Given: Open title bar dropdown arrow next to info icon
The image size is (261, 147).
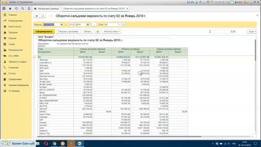Looking at the screenshot, I should [x=248, y=2].
